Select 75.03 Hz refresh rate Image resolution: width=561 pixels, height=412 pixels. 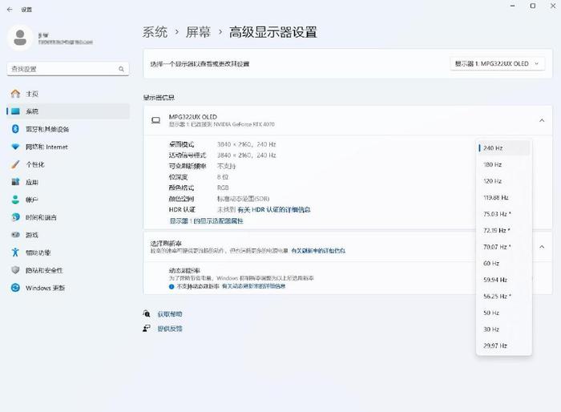[504, 214]
